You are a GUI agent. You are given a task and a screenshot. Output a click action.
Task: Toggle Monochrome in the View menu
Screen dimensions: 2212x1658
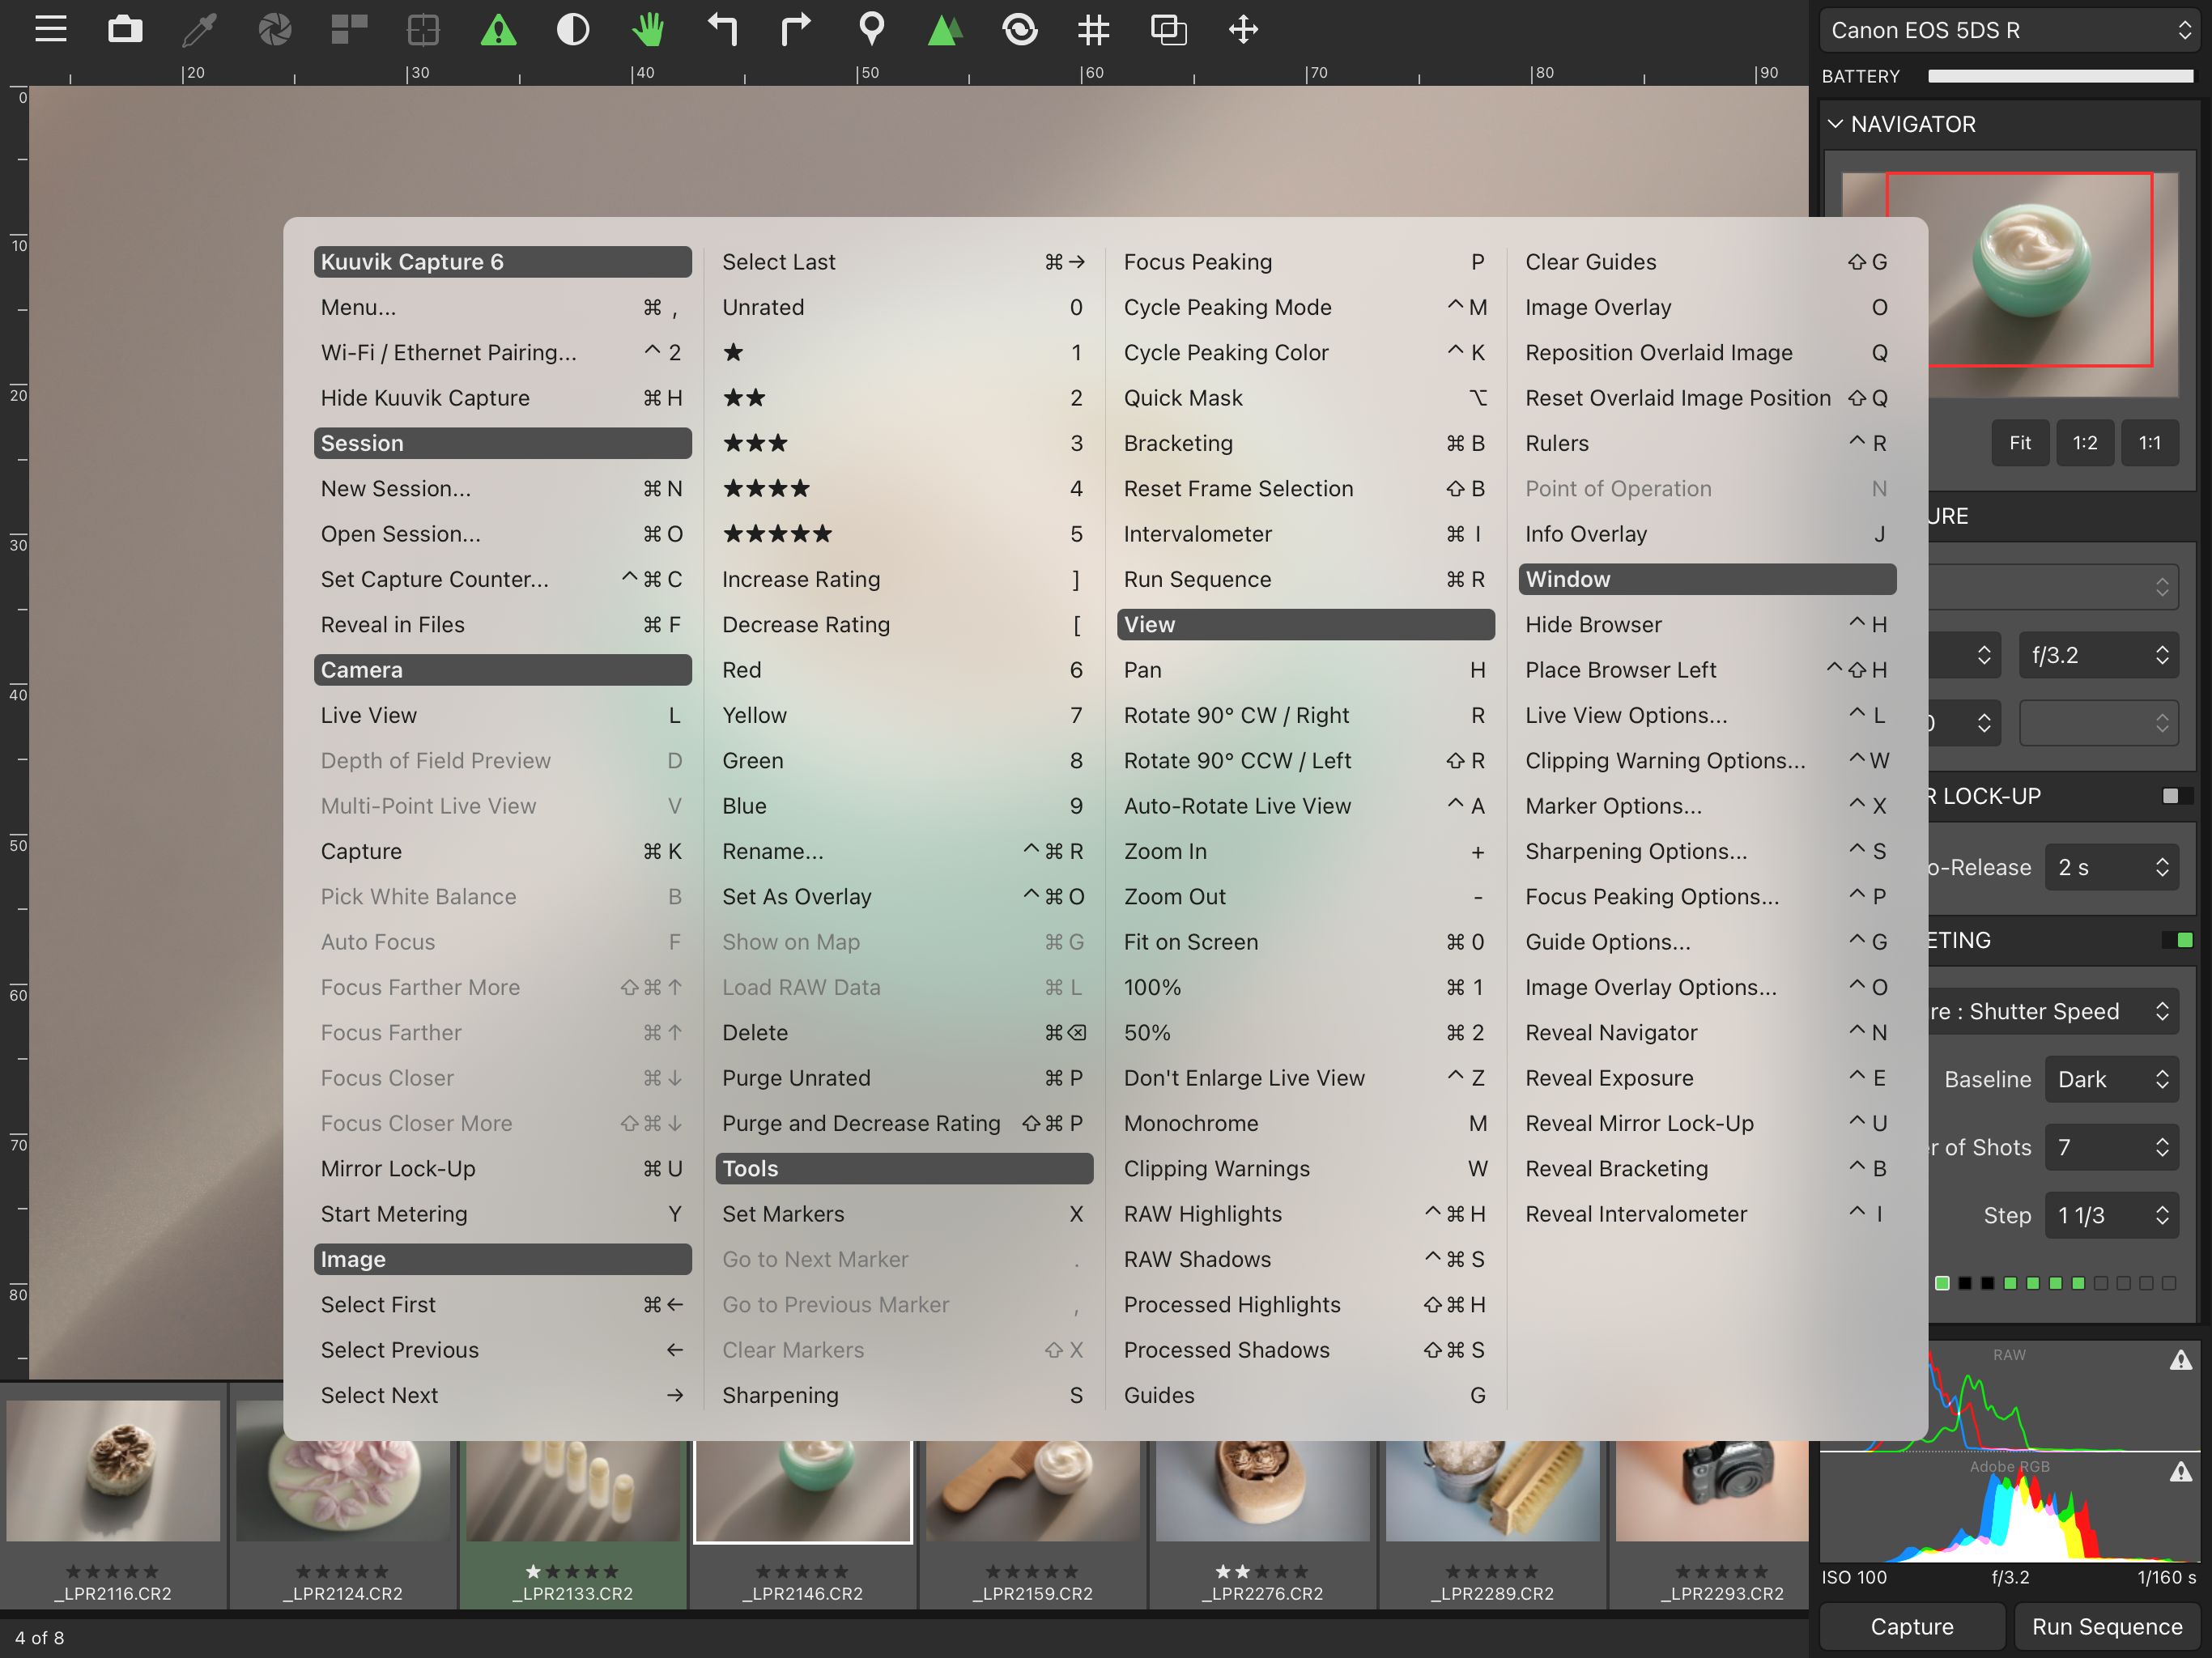click(1305, 1123)
